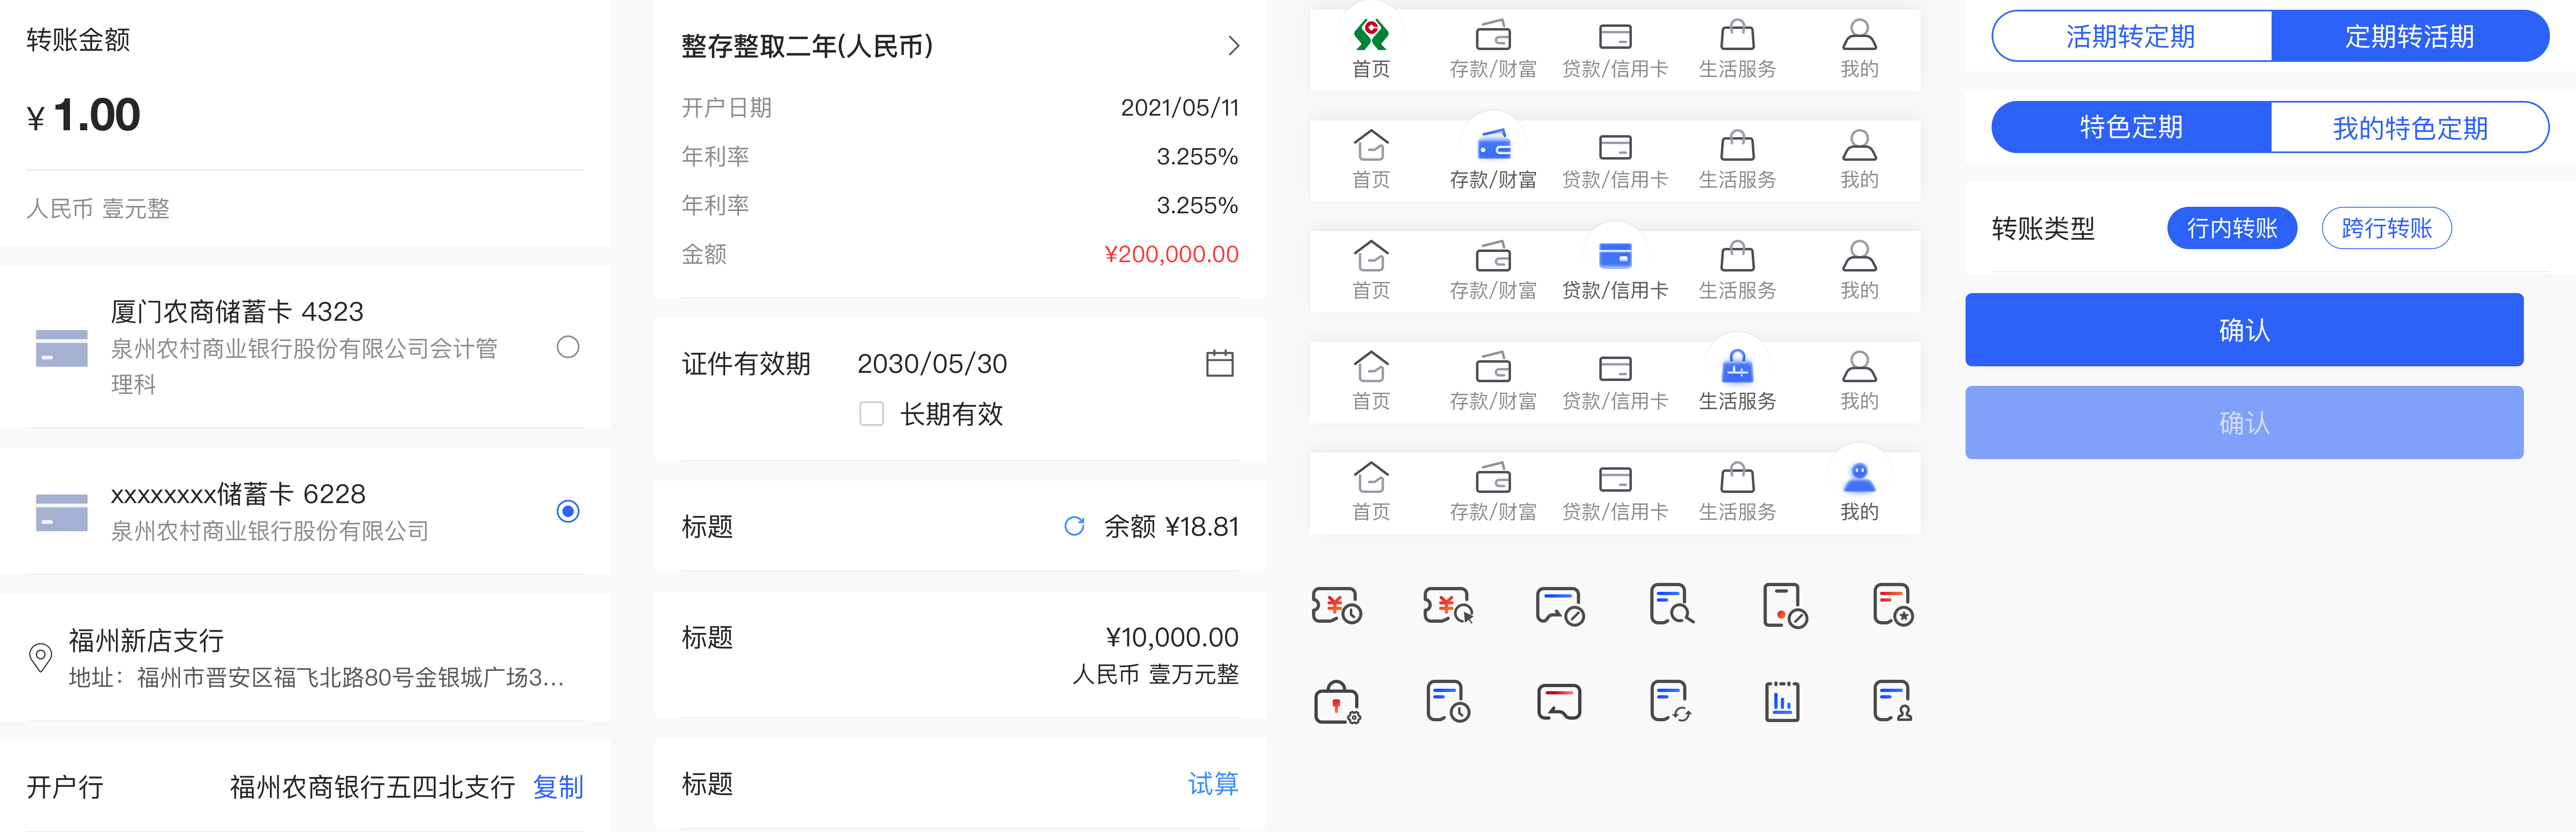Viewport: 2576px width, 832px height.
Task: Click the card icon beside 储蓄卡 6228
Action: (62, 512)
